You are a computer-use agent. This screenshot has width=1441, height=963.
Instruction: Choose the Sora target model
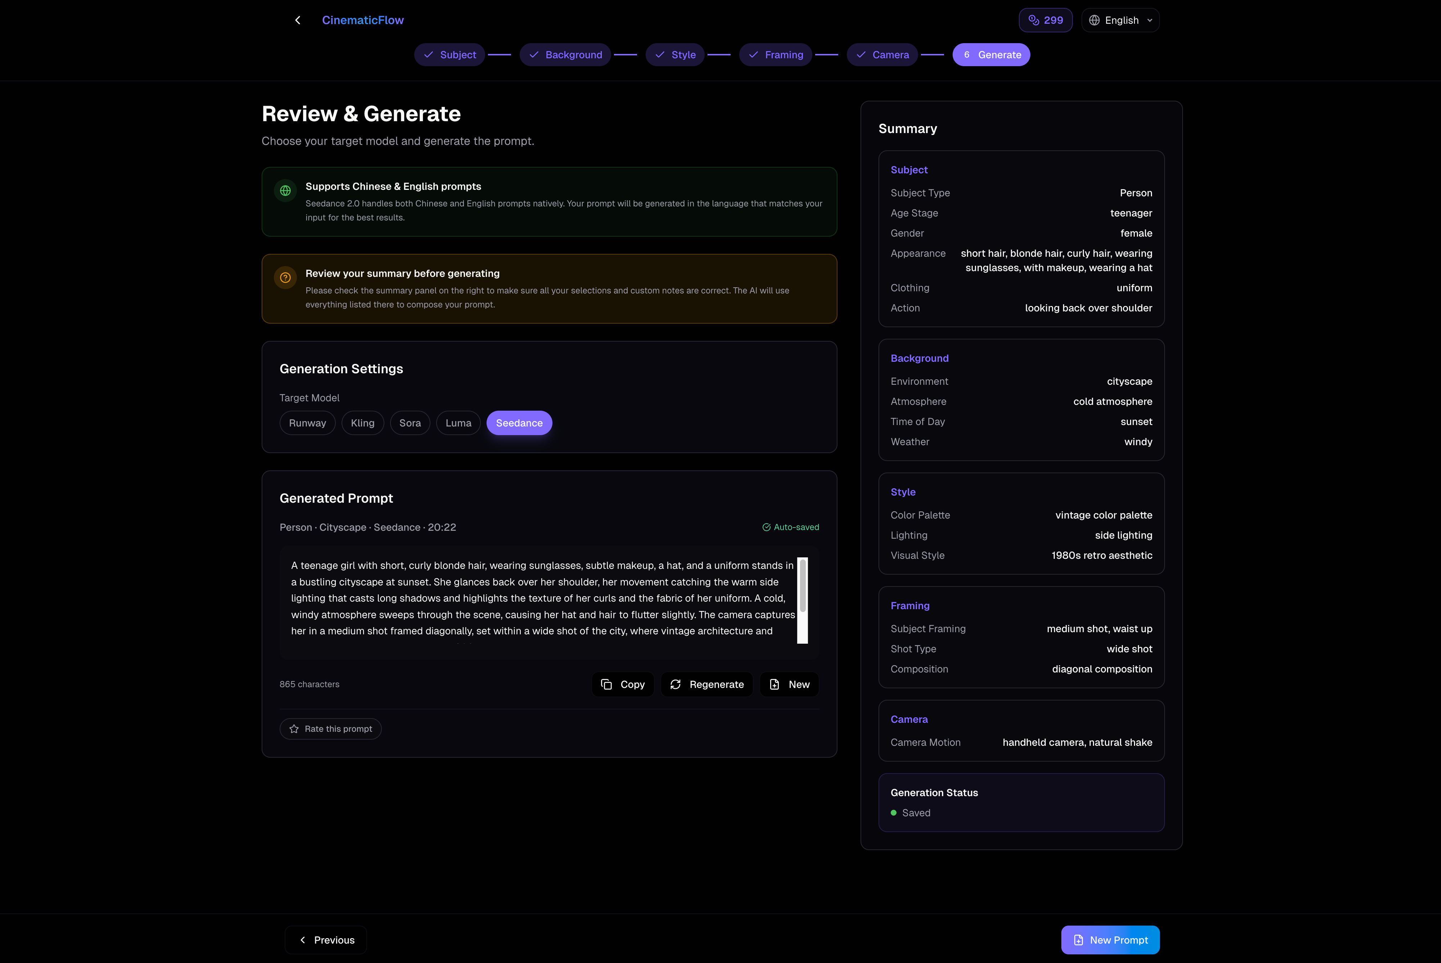click(410, 423)
